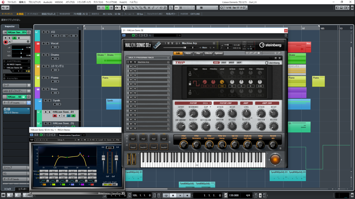The height and width of the screenshot is (199, 355).
Task: Toggle oscillator 2 checkbox in TRIP
Action: (x=190, y=84)
